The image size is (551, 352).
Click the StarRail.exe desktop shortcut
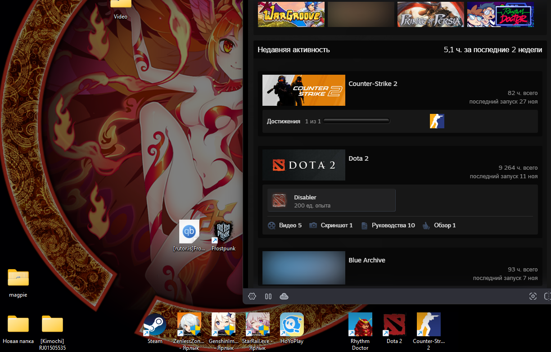[x=257, y=325]
